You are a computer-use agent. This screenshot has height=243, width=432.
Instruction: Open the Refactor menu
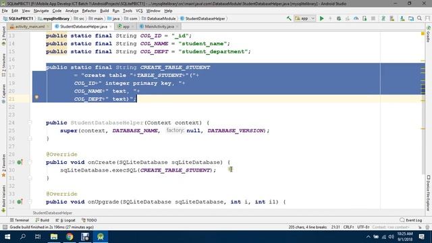click(89, 11)
